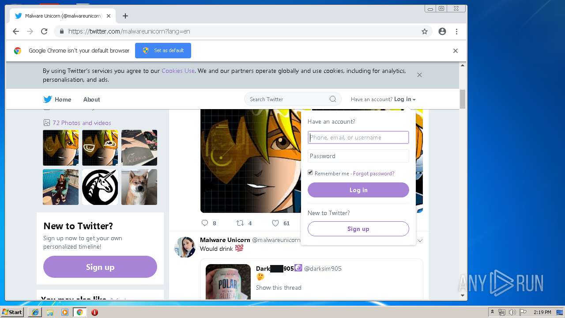Open the unicorn logo thumbnail

coord(100,187)
